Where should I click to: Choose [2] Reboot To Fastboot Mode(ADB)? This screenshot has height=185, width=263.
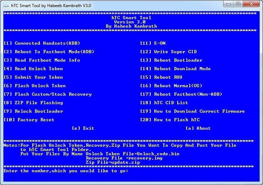click(x=49, y=52)
